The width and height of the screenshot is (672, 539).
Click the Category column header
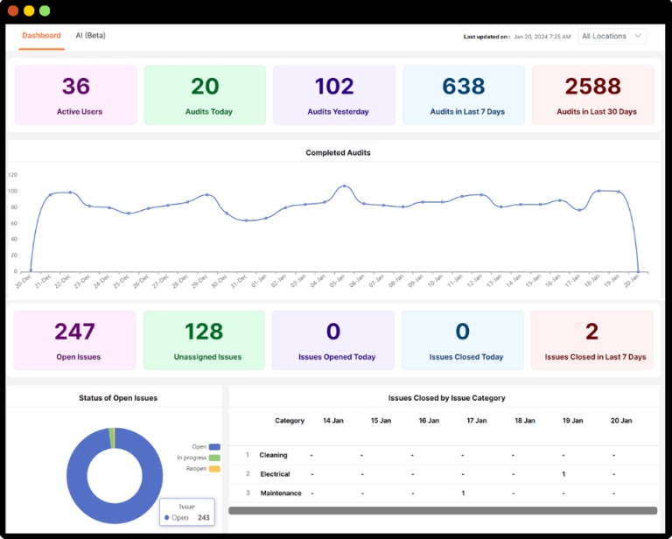click(290, 421)
